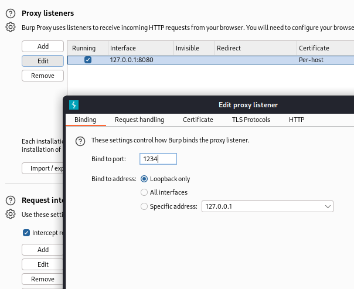
Task: Click the Certificate column header
Action: click(x=325, y=48)
